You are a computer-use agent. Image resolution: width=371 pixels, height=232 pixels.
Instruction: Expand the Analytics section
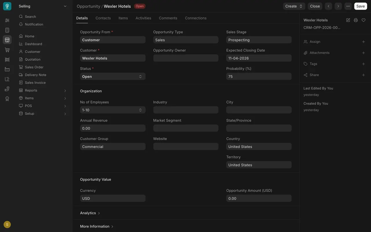(x=90, y=213)
